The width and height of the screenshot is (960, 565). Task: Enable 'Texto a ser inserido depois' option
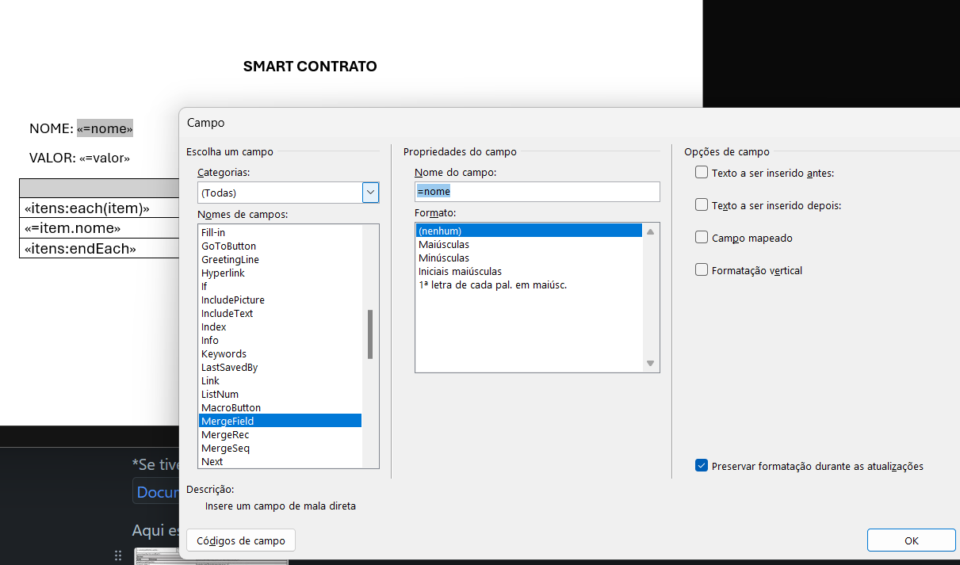point(702,204)
